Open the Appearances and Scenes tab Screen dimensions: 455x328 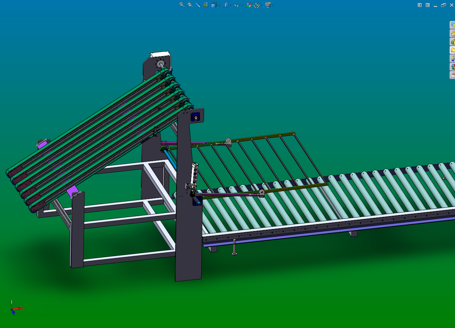[453, 67]
